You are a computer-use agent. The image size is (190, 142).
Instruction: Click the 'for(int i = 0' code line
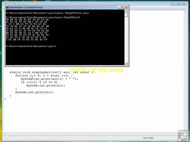(x=44, y=75)
